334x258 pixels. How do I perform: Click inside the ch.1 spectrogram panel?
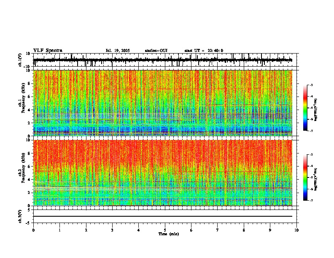point(163,103)
